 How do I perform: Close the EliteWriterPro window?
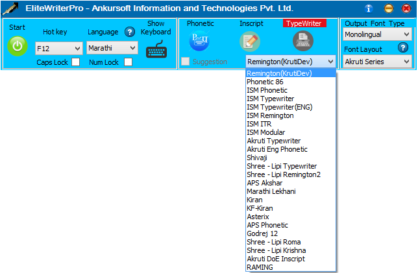[x=406, y=8]
